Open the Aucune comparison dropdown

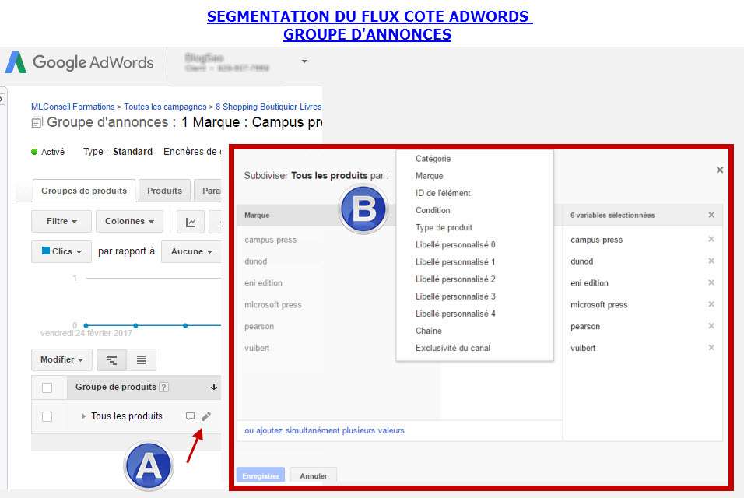pos(191,251)
